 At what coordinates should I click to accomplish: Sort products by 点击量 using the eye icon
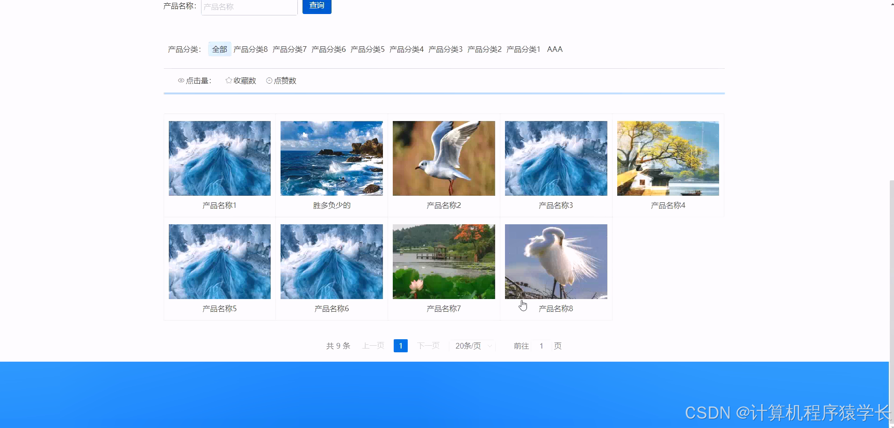pos(195,80)
